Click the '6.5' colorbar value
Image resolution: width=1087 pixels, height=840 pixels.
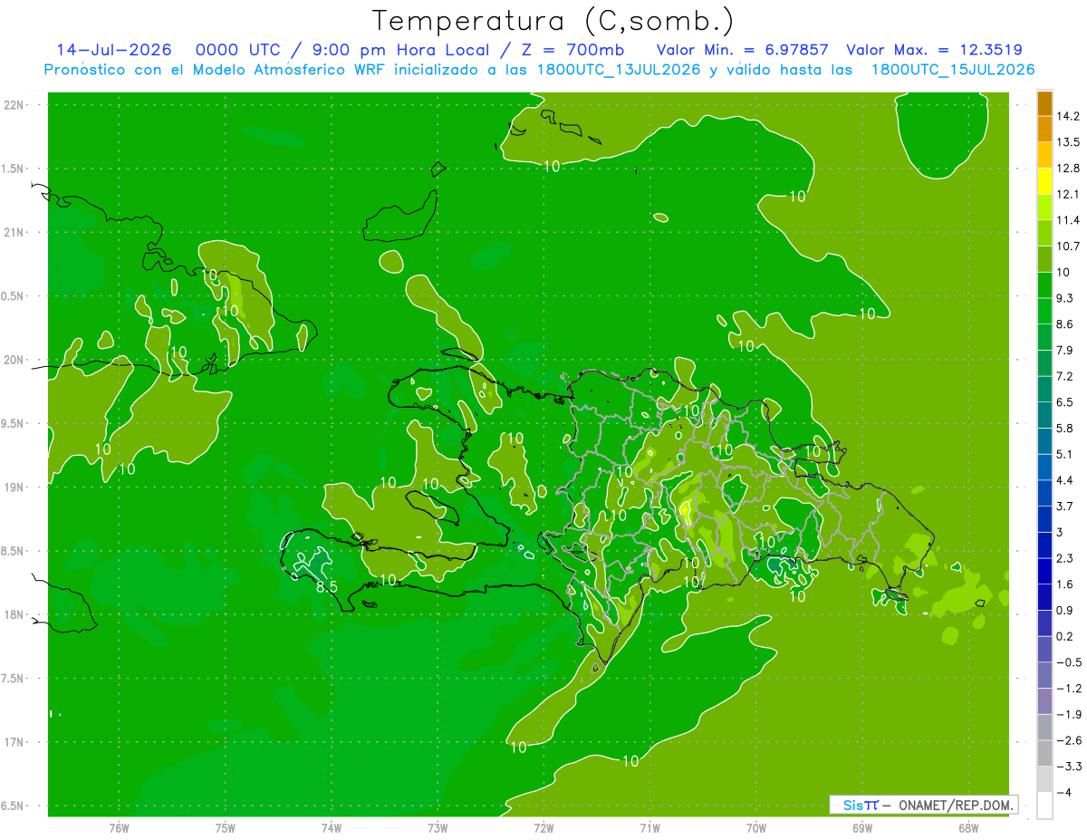[1065, 402]
